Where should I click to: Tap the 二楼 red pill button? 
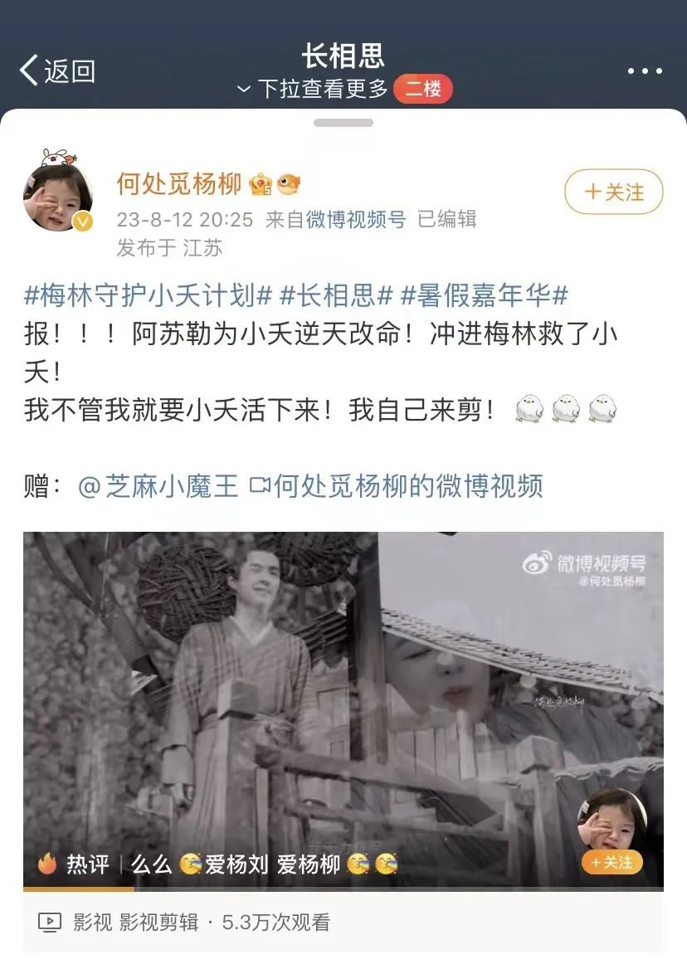tap(423, 89)
